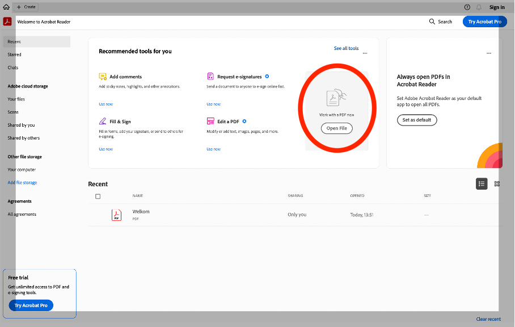Image resolution: width=515 pixels, height=327 pixels.
Task: Click the 'Agreements' sidebar heading
Action: point(20,201)
